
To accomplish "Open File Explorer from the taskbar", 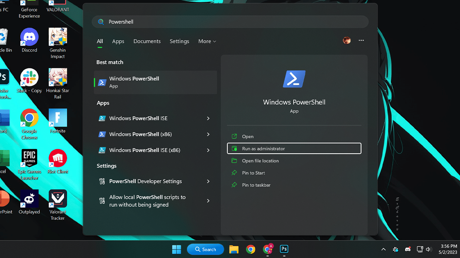I will point(234,249).
